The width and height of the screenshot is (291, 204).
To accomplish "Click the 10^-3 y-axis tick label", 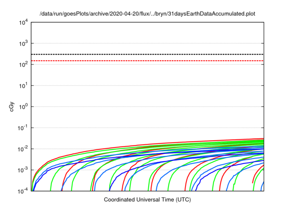I will click(x=23, y=170).
